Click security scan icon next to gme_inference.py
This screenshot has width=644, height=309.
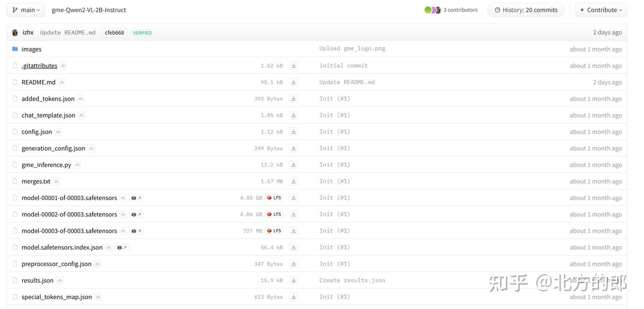[x=77, y=165]
